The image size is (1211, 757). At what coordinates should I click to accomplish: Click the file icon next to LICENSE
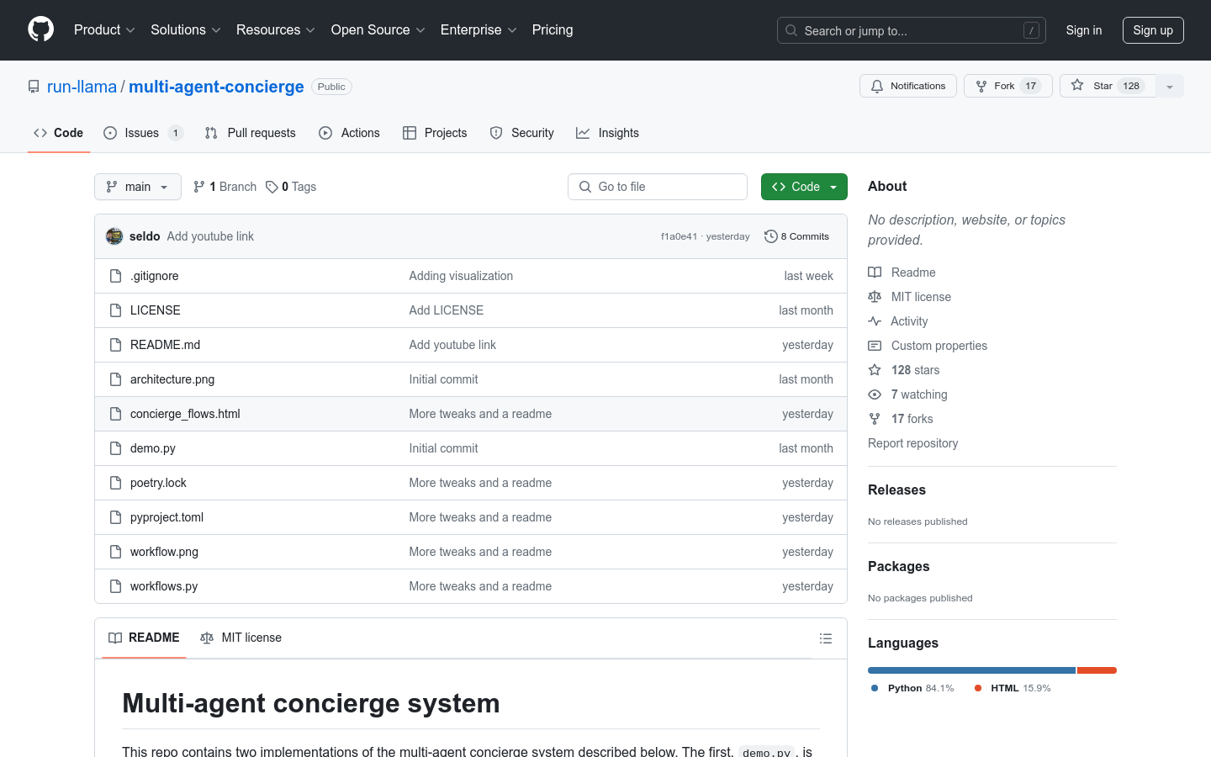click(x=116, y=310)
